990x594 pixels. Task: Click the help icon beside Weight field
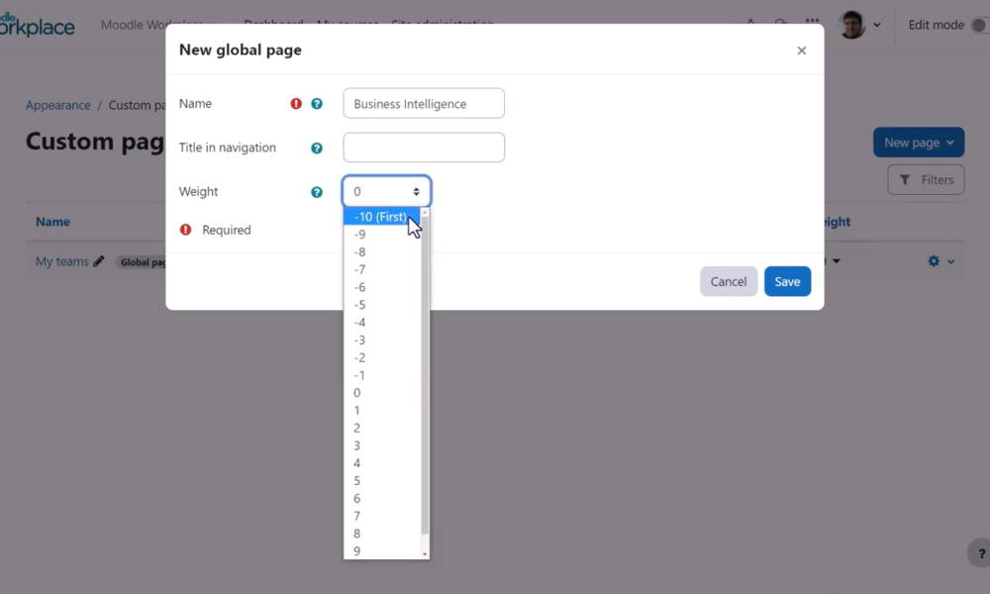coord(317,191)
